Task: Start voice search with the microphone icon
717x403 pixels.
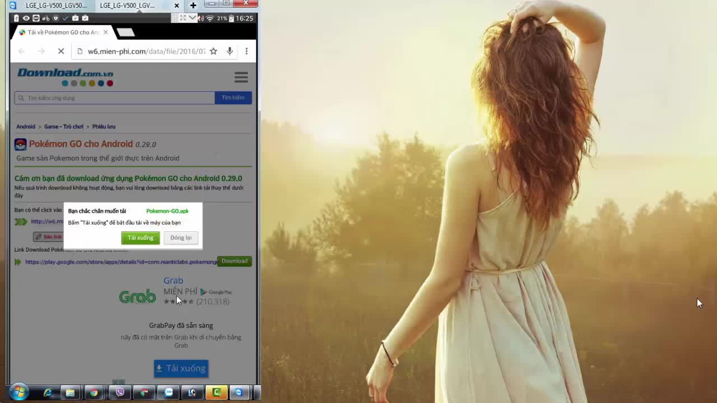Action: [230, 51]
